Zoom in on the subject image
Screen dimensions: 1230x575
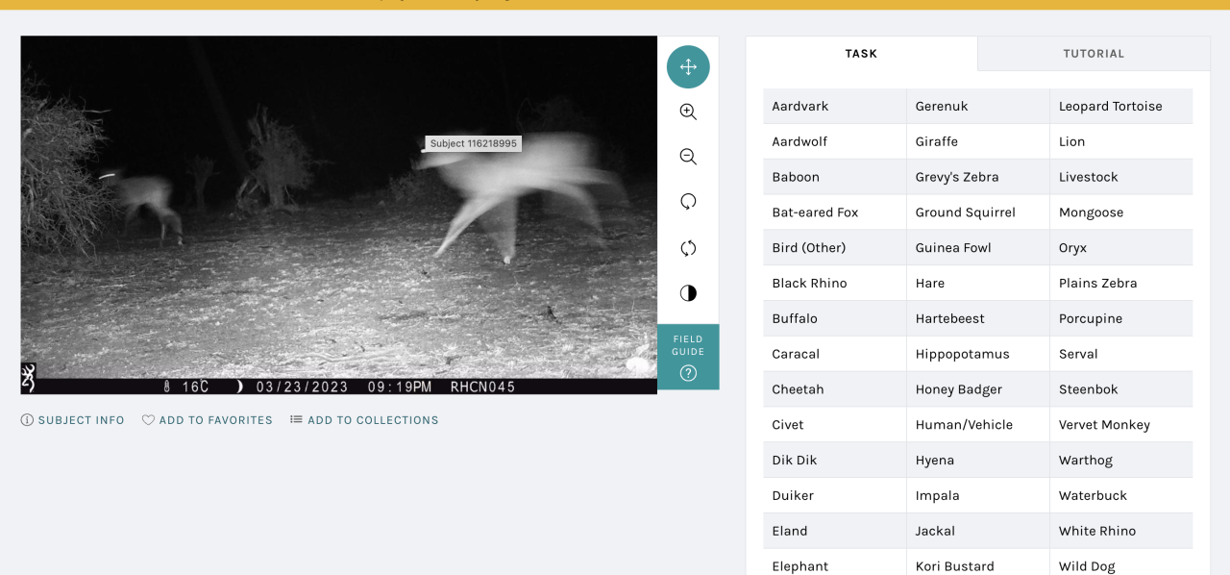coord(688,112)
